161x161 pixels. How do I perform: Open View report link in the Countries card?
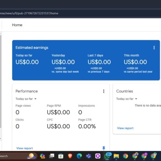[x=125, y=128]
